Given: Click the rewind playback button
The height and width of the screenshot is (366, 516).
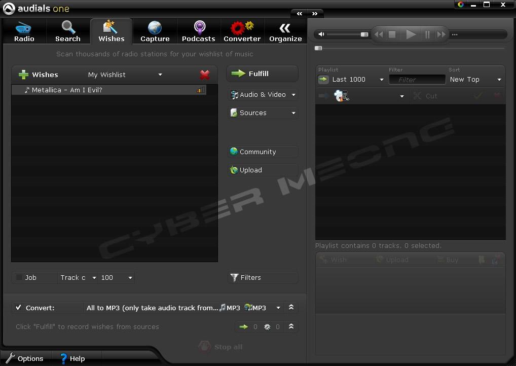Looking at the screenshot, I should point(379,34).
